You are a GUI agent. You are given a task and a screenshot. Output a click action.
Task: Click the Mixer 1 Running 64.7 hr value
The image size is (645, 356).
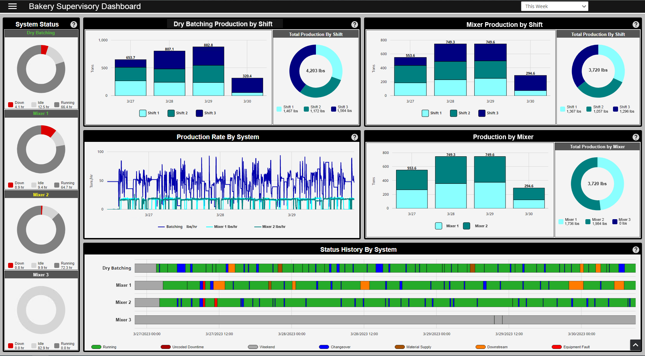point(67,187)
